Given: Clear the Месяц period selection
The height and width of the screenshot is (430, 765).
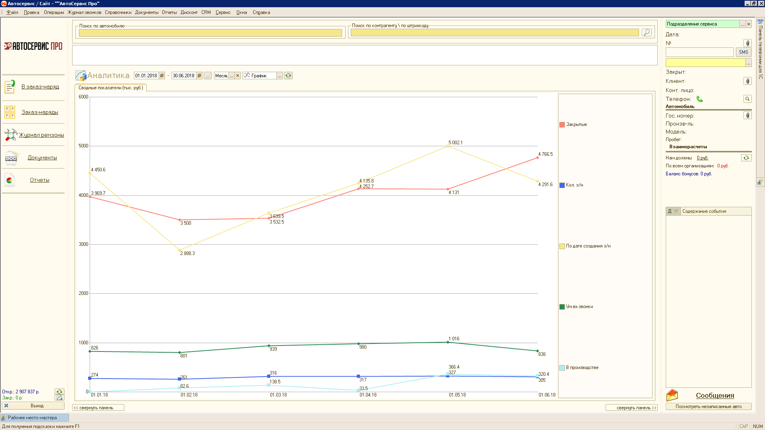Looking at the screenshot, I should (238, 76).
